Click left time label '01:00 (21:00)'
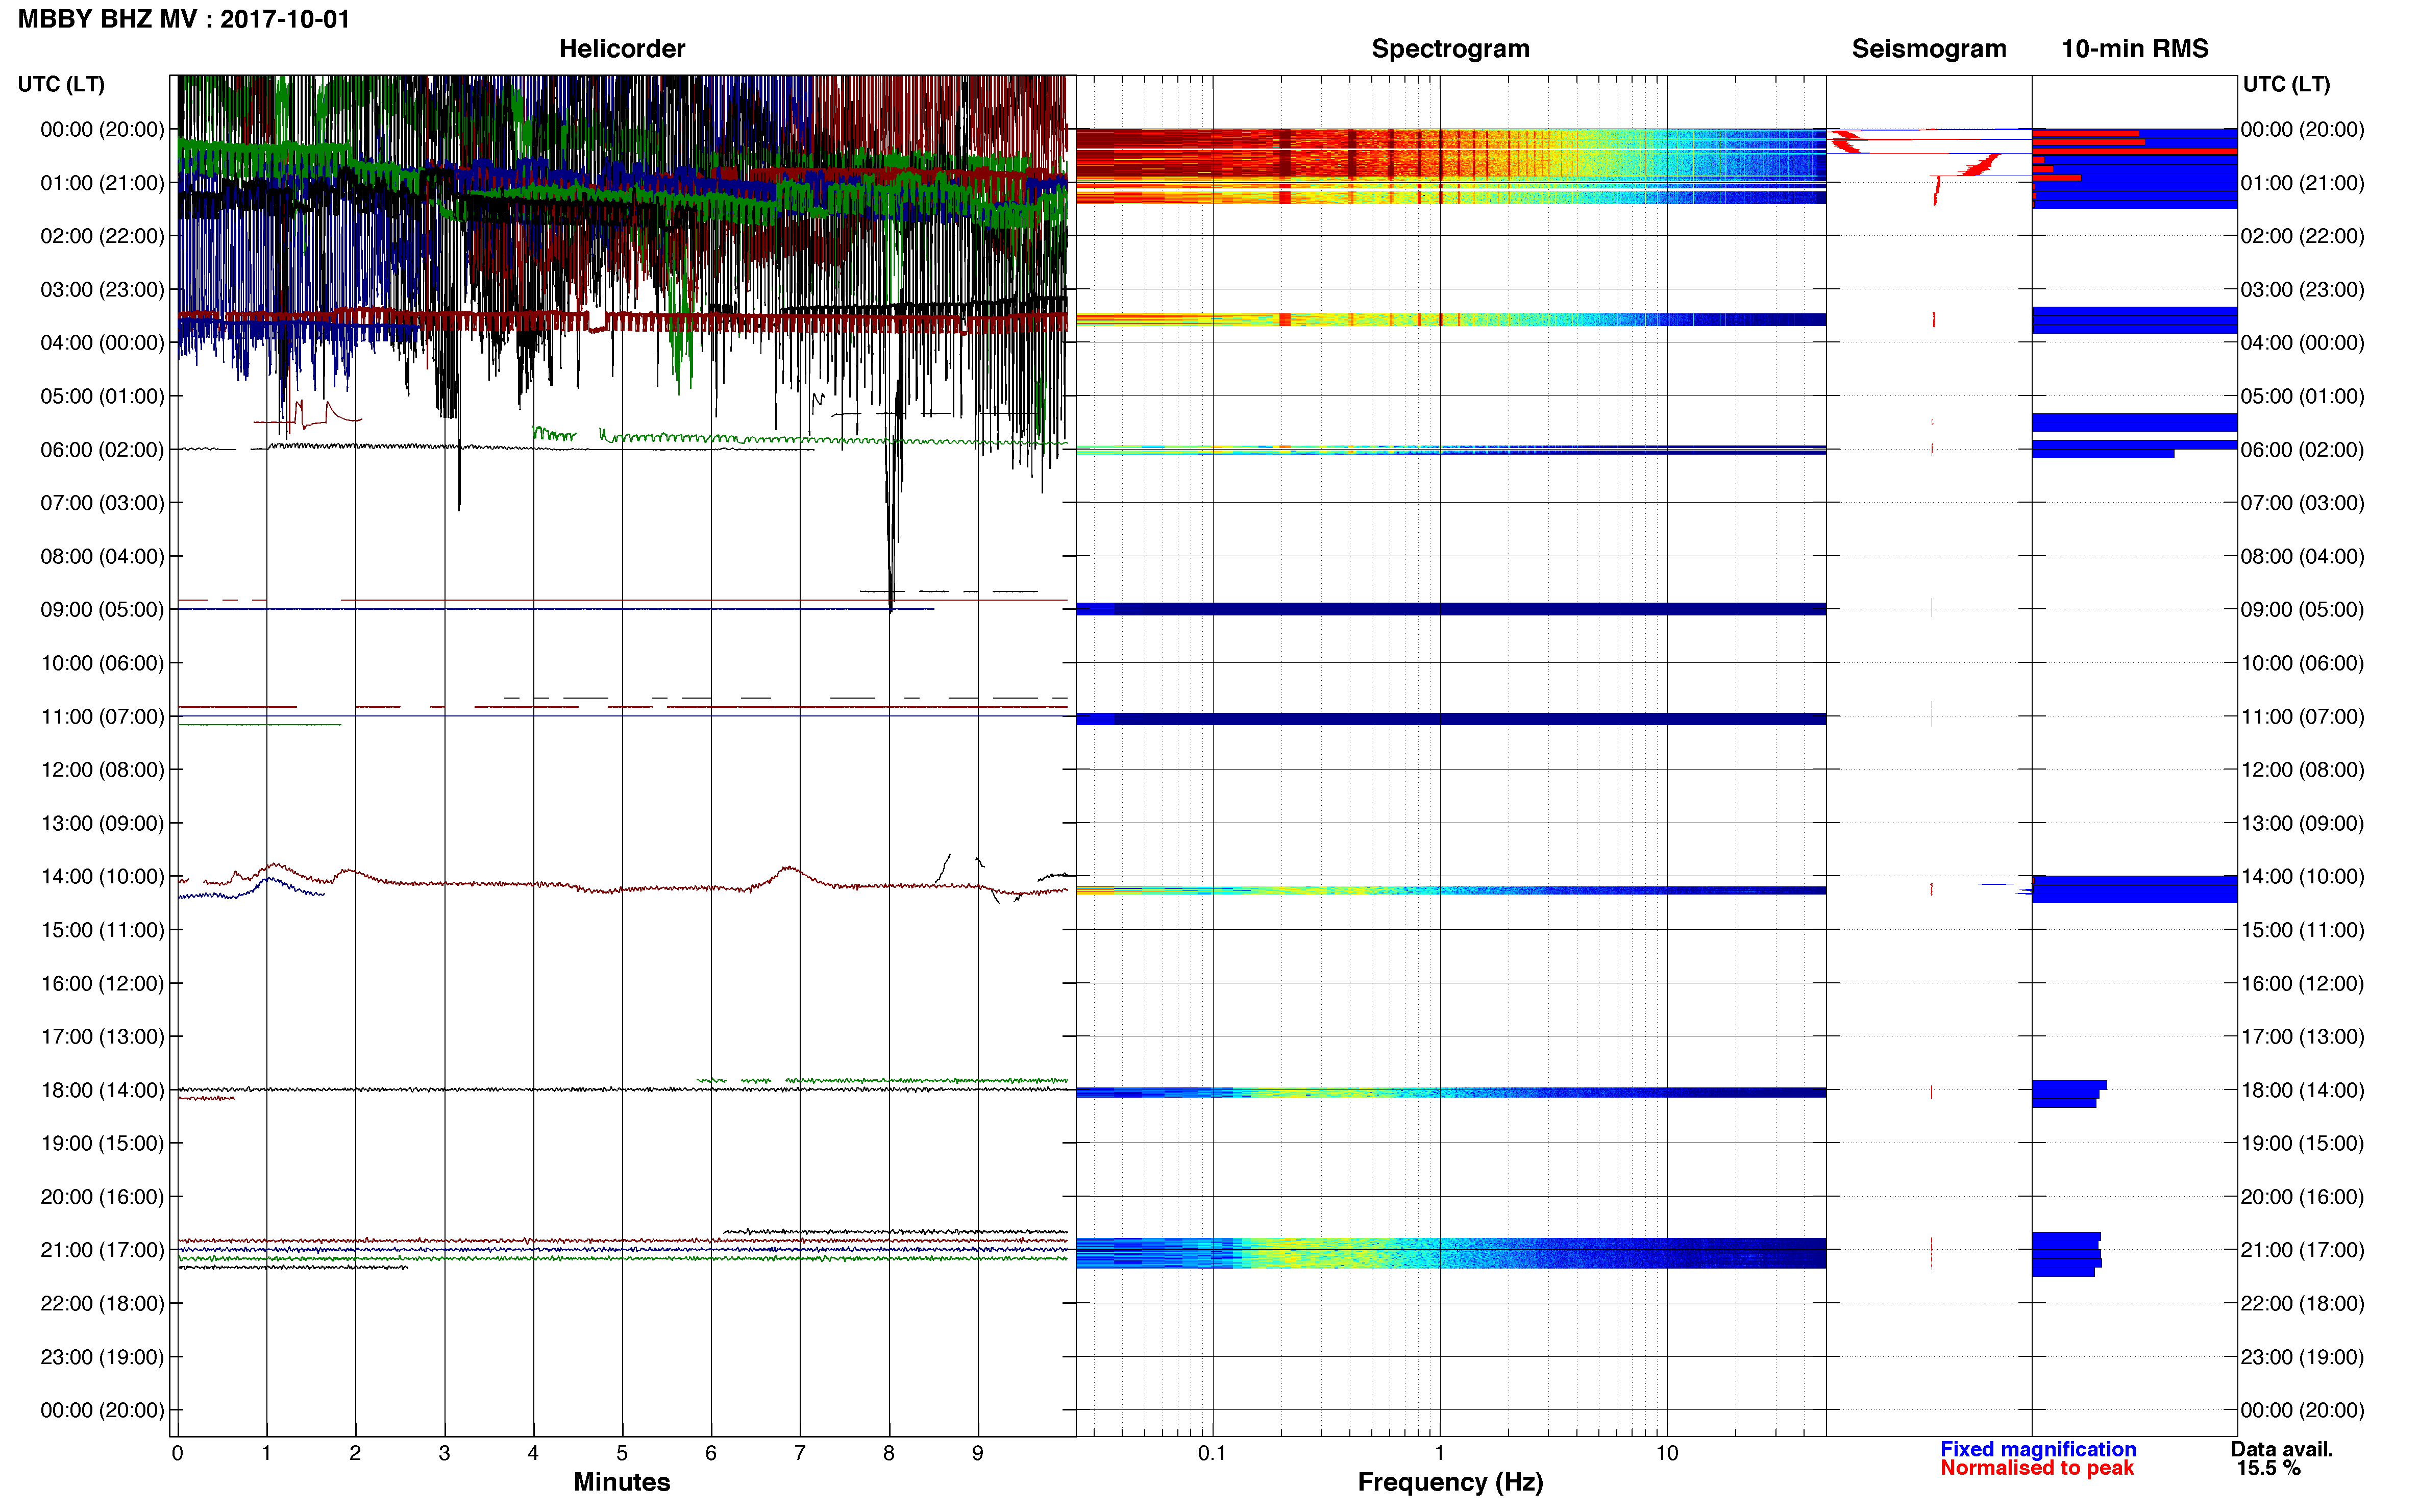 102,183
